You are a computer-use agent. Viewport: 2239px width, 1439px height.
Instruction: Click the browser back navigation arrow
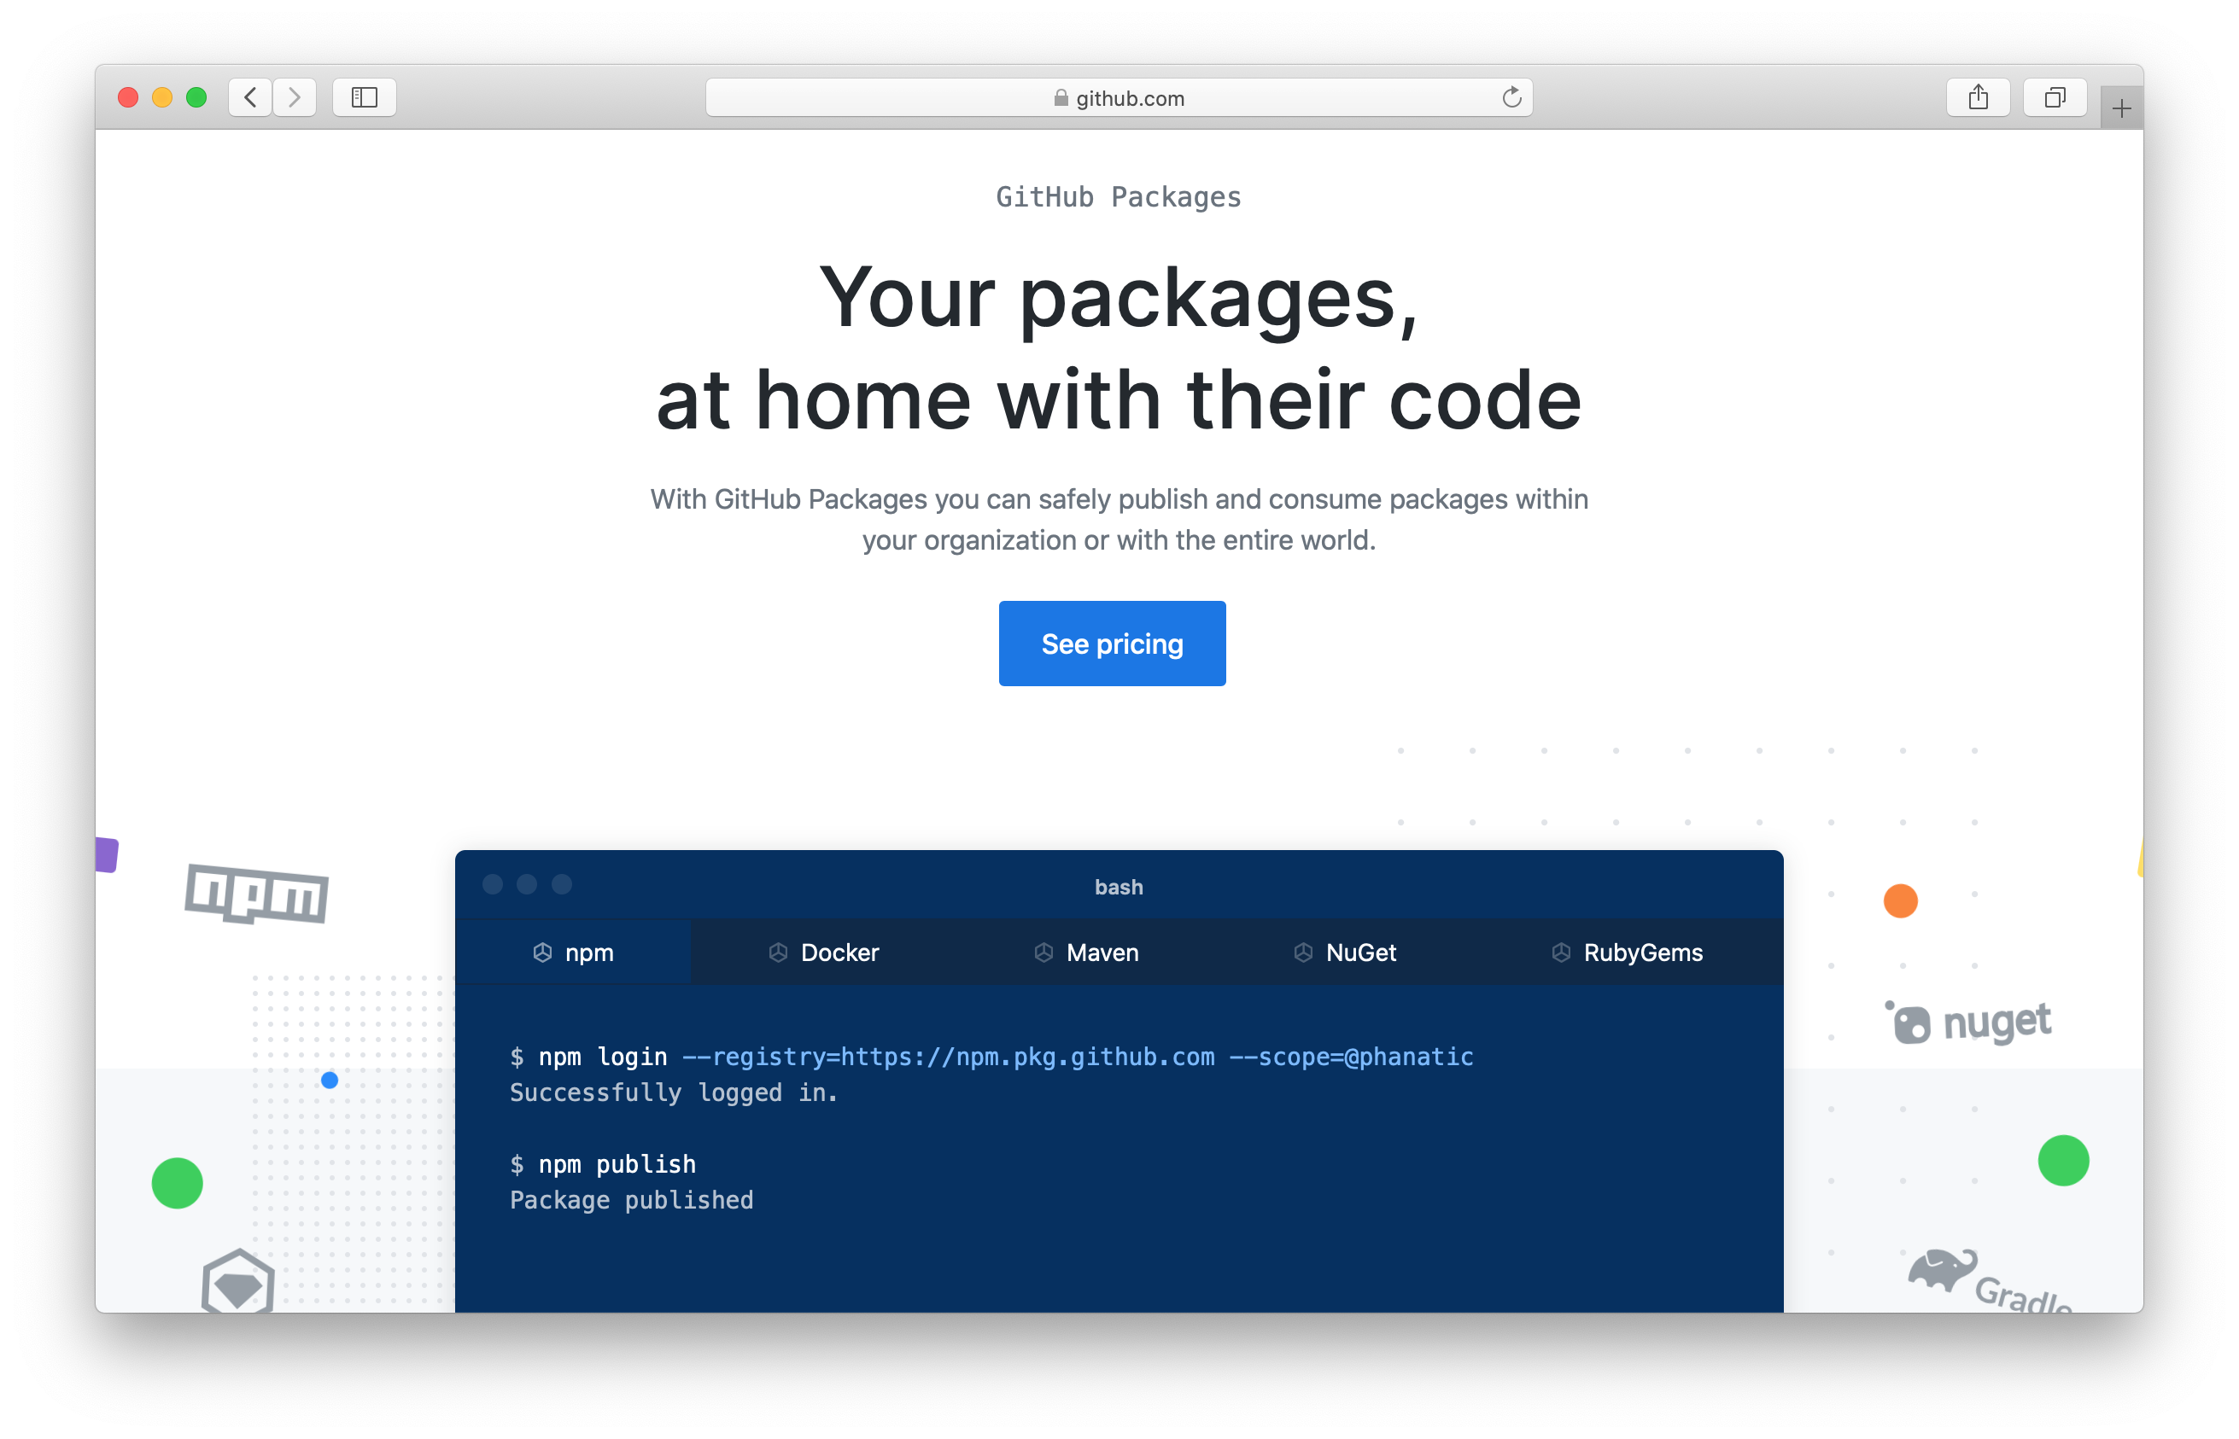(251, 96)
